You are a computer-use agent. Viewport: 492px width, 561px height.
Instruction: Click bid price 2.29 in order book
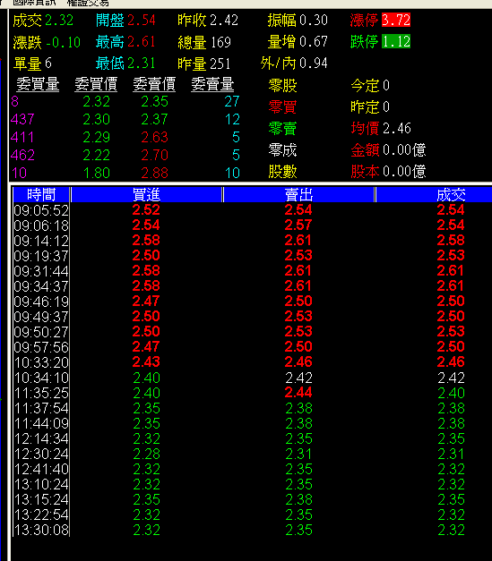[x=97, y=137]
